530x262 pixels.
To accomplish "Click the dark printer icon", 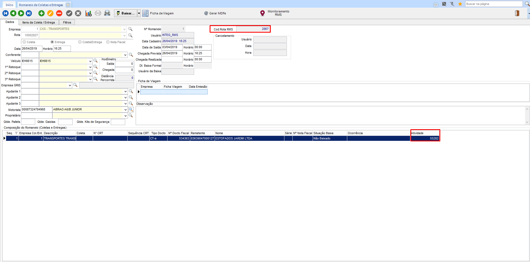I will [107, 13].
